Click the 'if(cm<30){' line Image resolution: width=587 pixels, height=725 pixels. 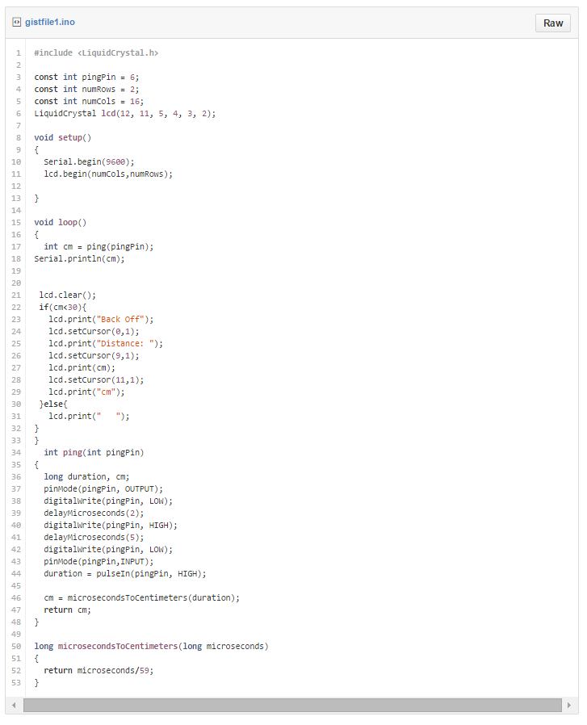pyautogui.click(x=62, y=308)
